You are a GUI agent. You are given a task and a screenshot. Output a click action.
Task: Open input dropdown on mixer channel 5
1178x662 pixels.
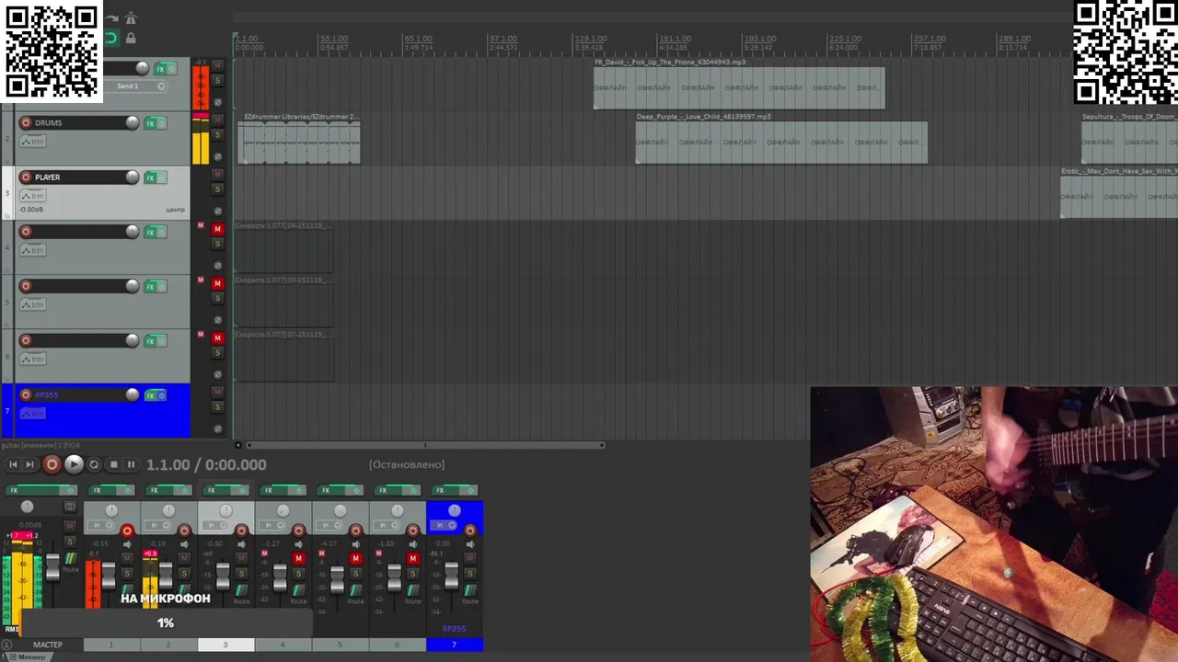(x=329, y=525)
